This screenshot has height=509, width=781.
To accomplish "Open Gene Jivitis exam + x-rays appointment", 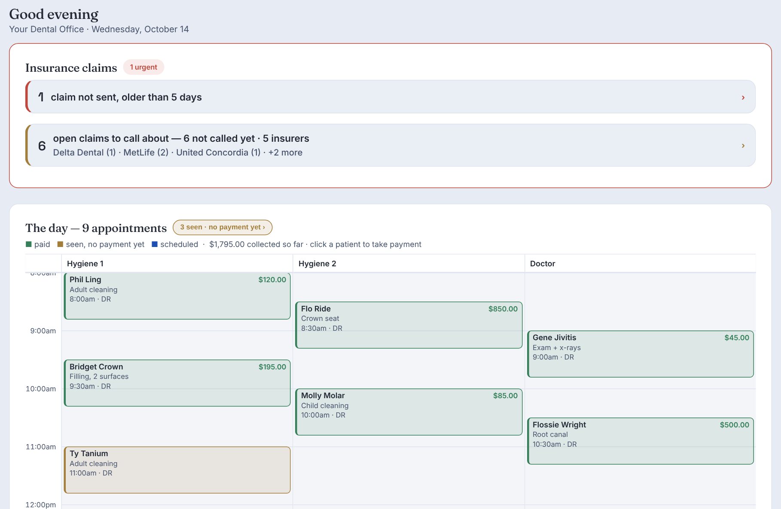I will 641,354.
